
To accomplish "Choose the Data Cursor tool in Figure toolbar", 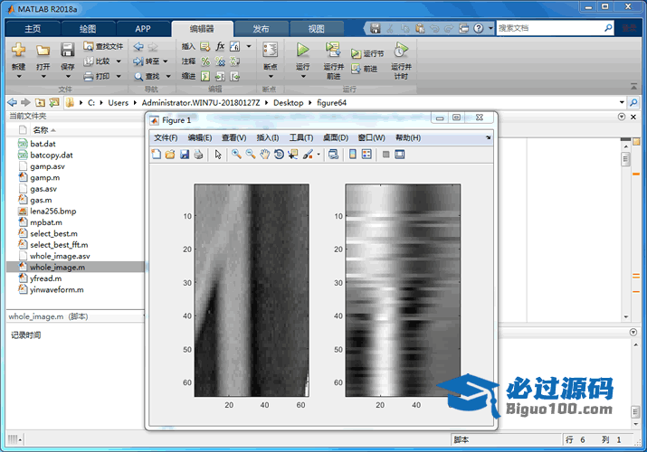I will pos(292,155).
